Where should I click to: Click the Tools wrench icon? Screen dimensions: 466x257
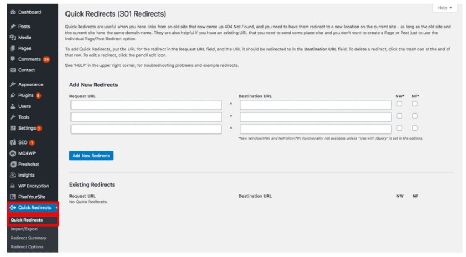click(x=12, y=117)
